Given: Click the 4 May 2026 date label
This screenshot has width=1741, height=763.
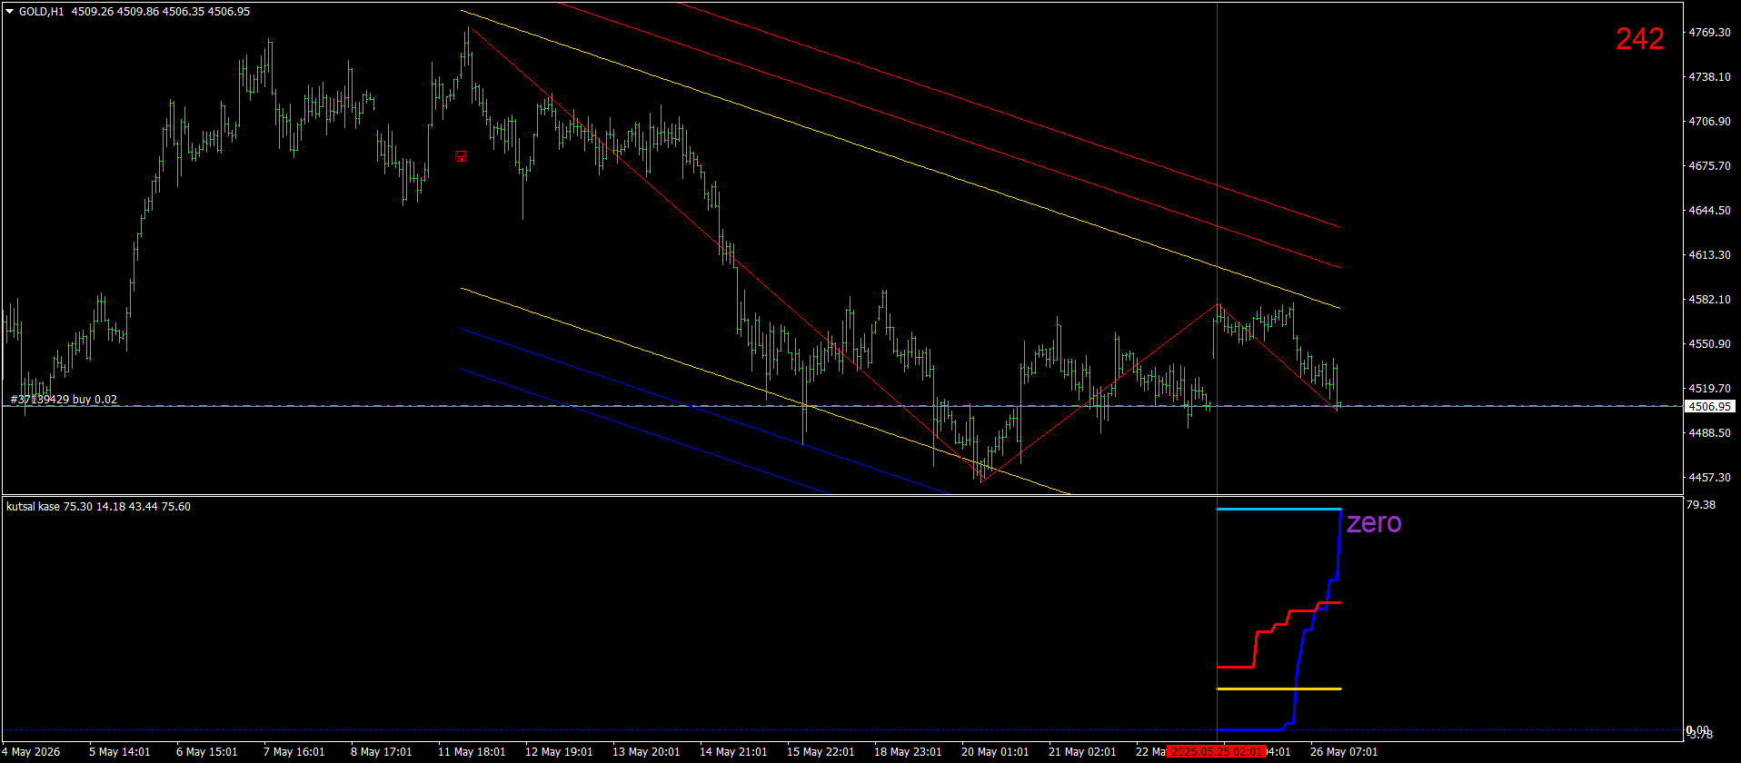Looking at the screenshot, I should 32,752.
